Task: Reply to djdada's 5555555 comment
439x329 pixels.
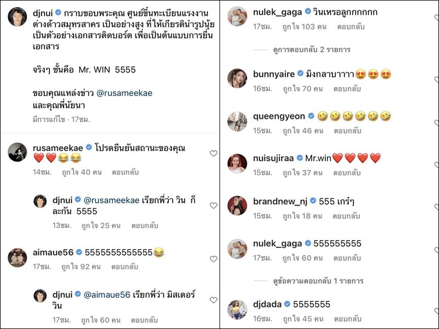Action: tap(348, 319)
